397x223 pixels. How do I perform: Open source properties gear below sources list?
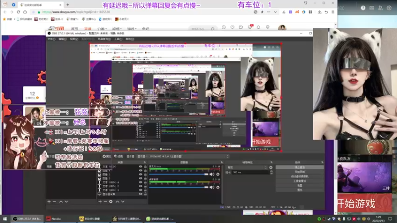click(x=111, y=202)
